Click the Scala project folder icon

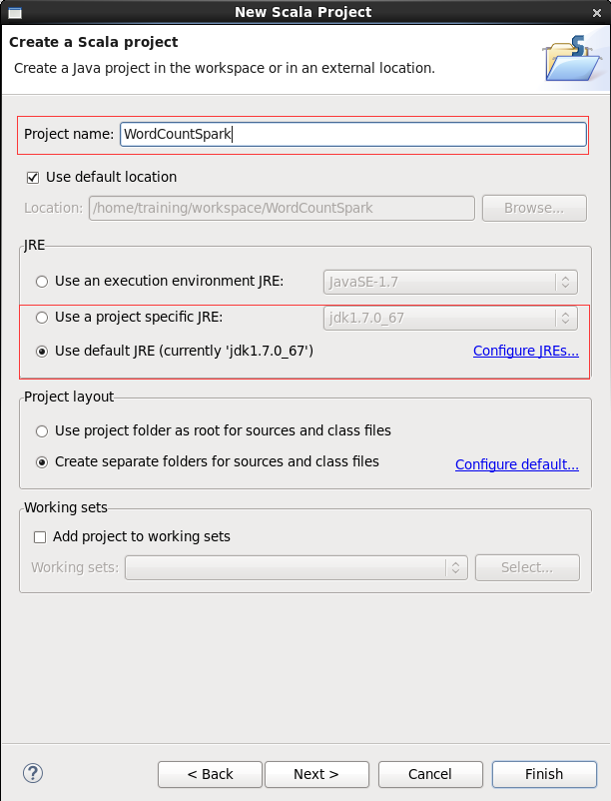pyautogui.click(x=572, y=59)
